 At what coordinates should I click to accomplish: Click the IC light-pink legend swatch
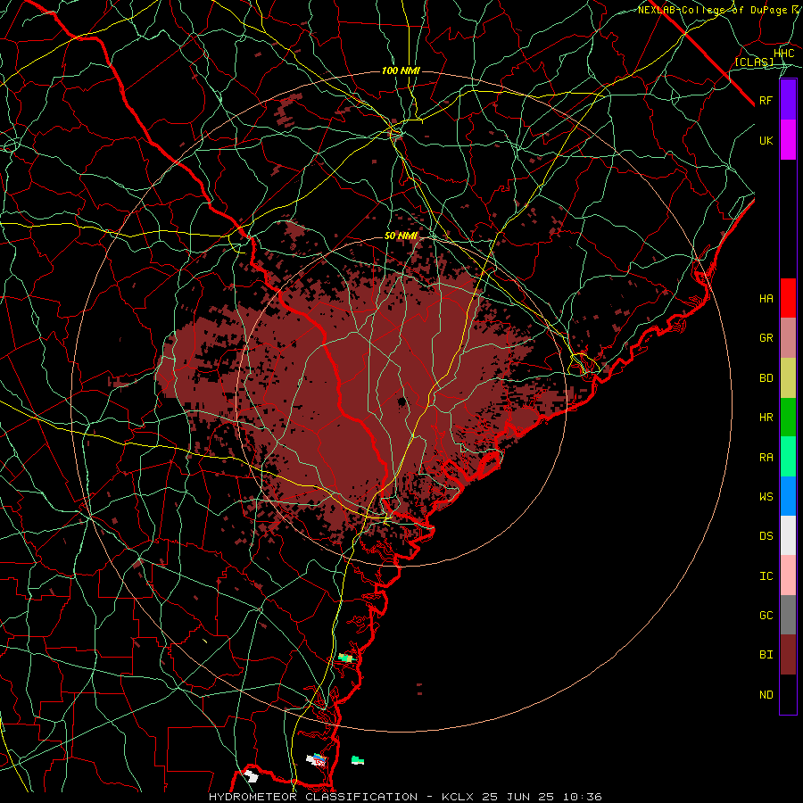point(788,575)
